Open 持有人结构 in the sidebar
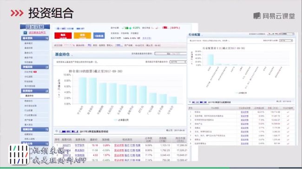The width and height of the screenshot is (302, 169). (29, 139)
